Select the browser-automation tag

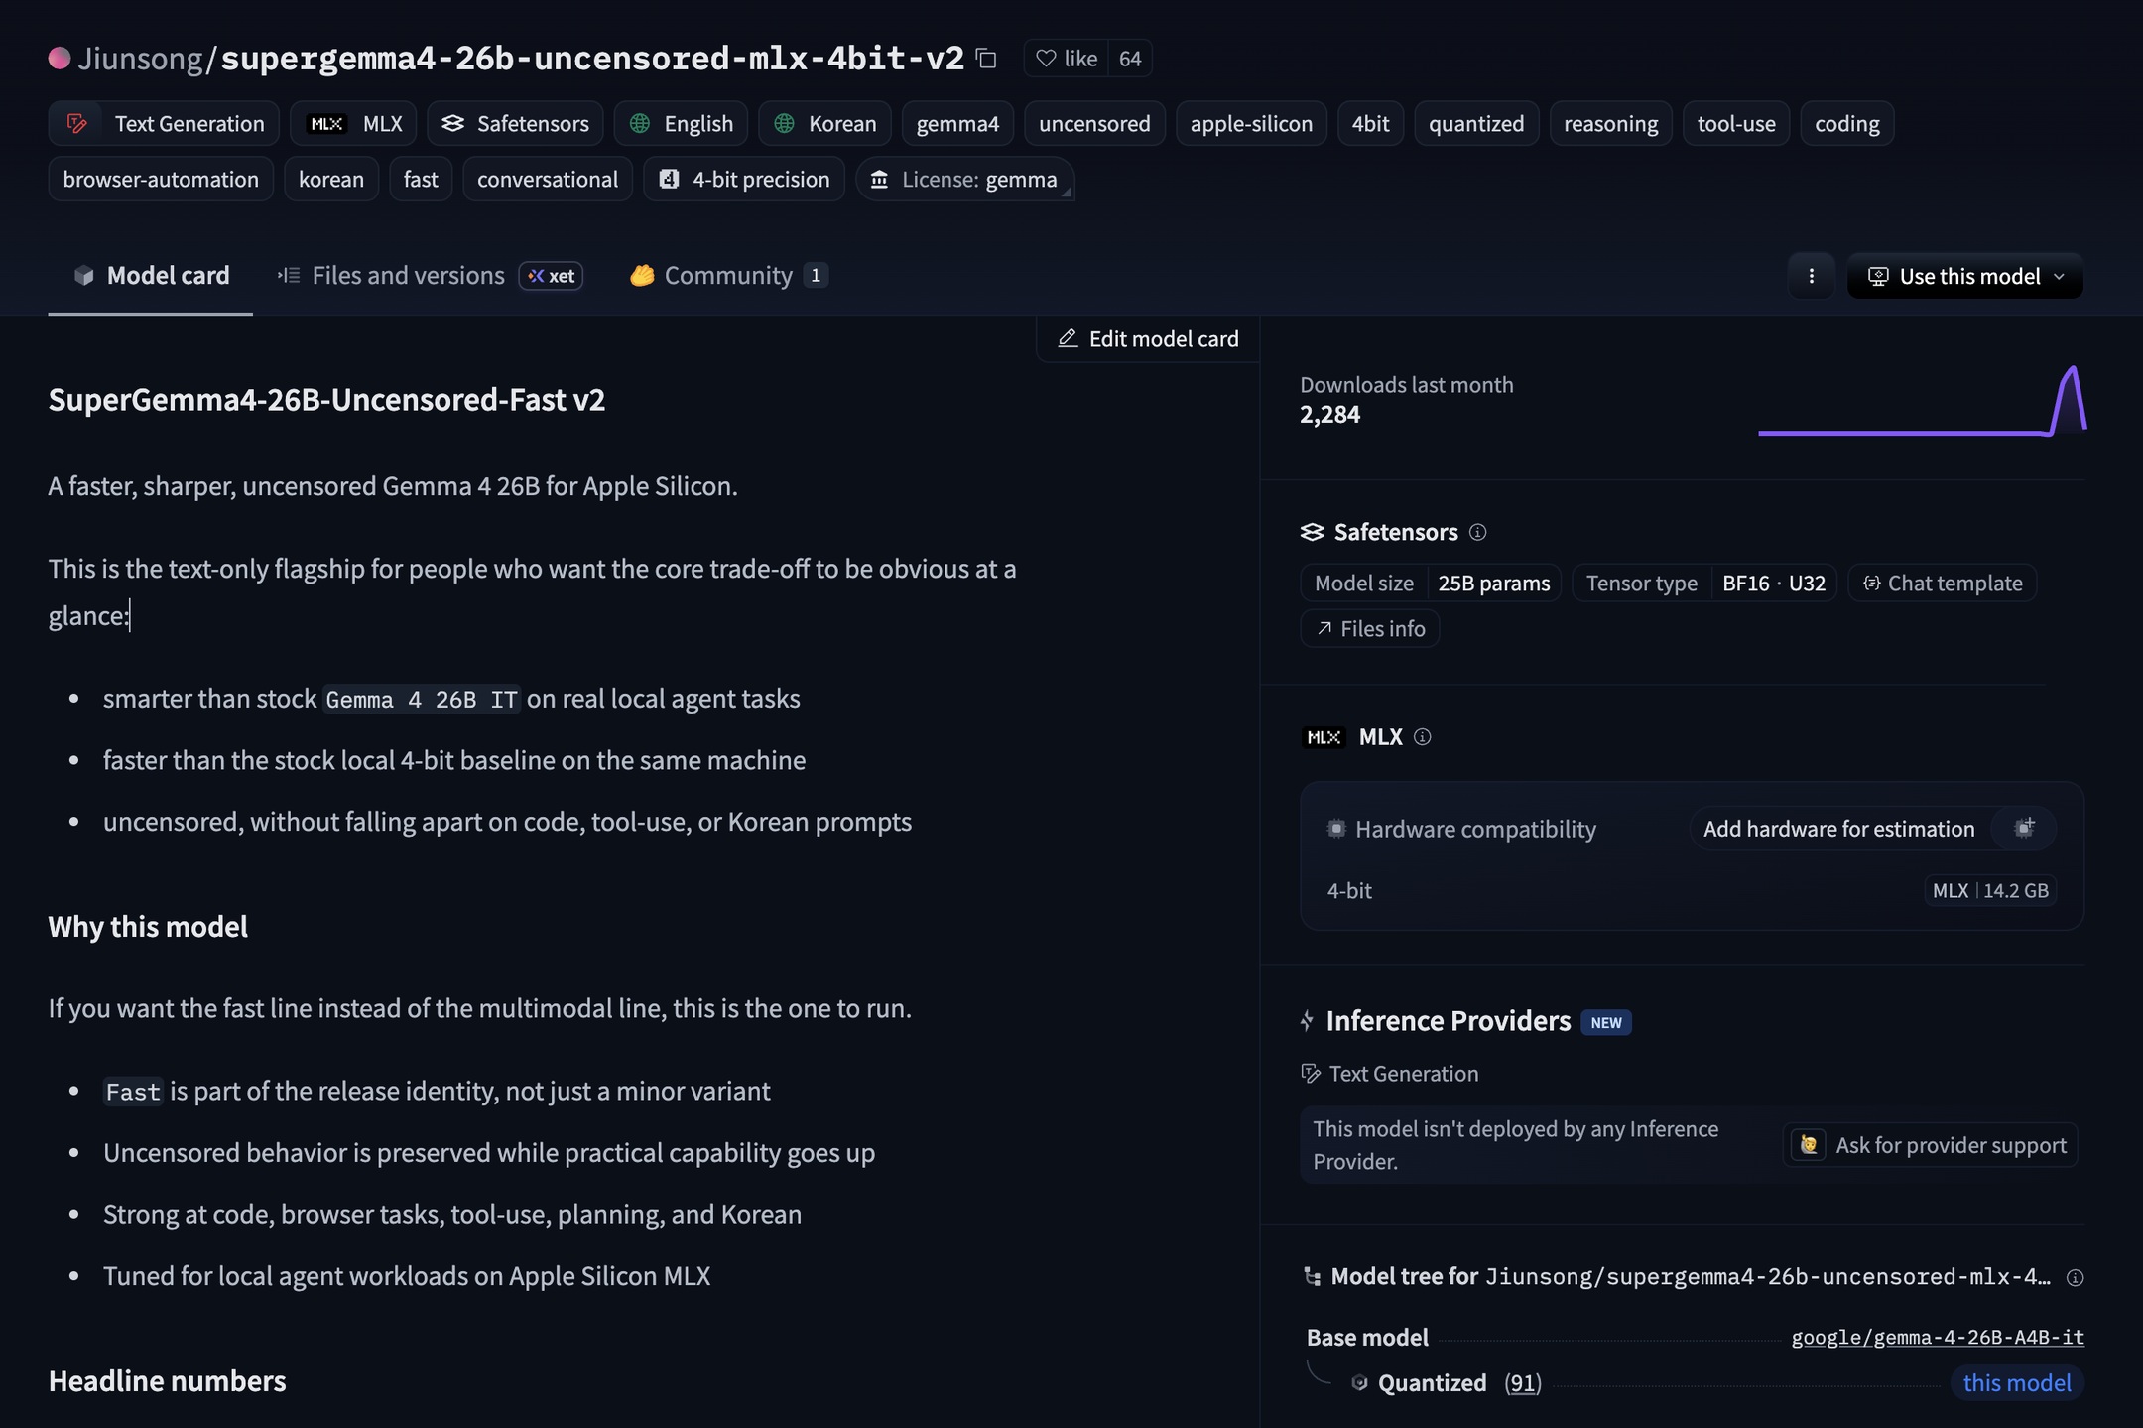(x=161, y=180)
